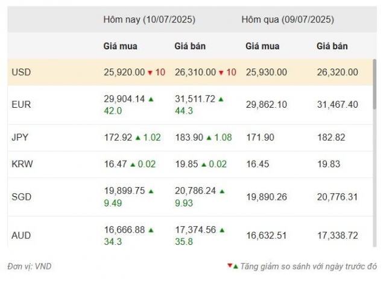Click yesterday's Giá bán column header
Screen dimensions: 386x284
pyautogui.click(x=332, y=46)
